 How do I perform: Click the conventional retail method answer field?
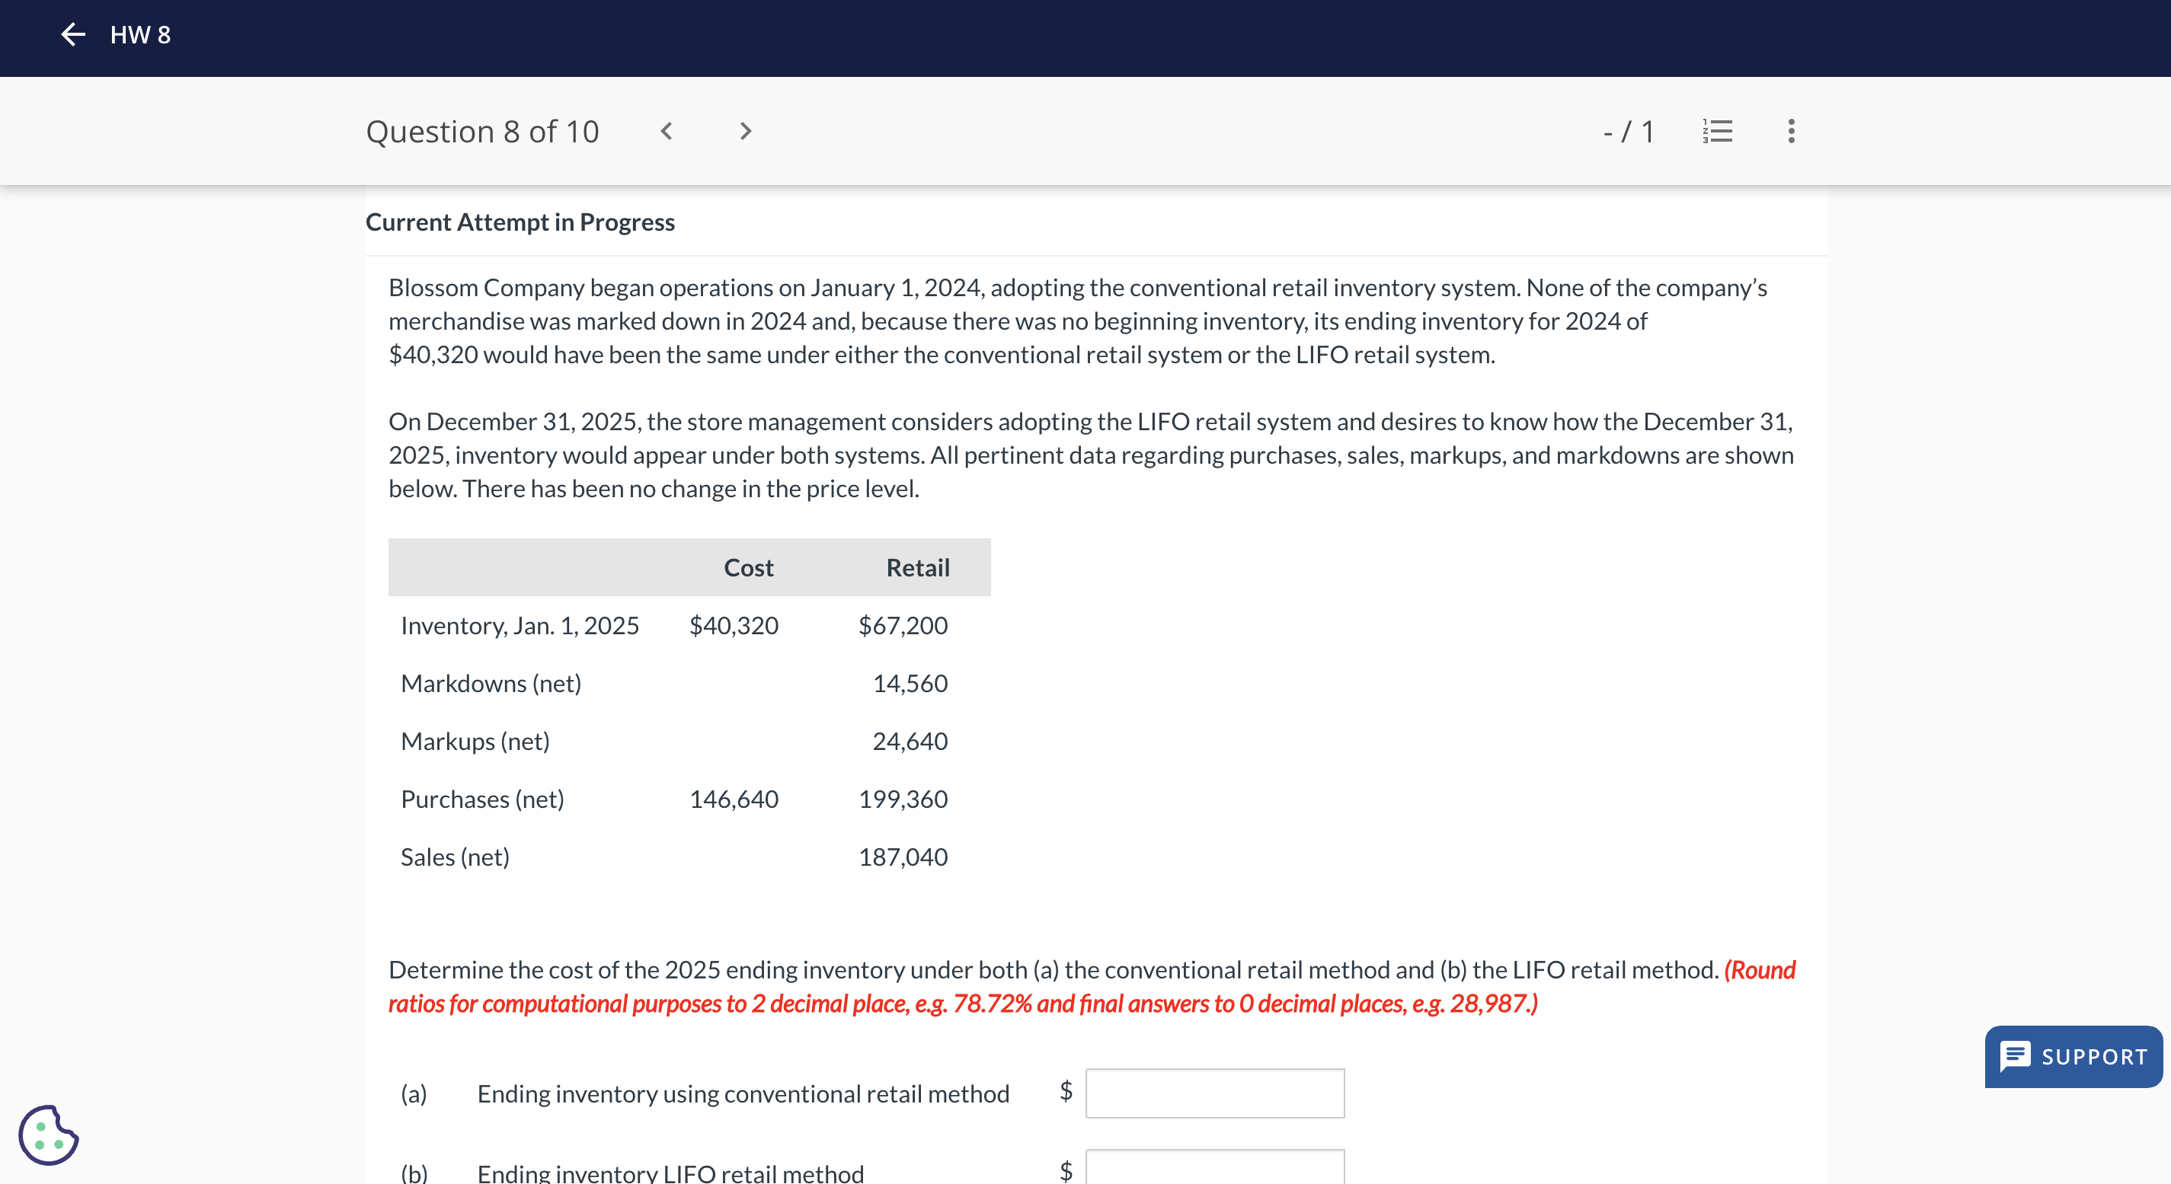click(x=1214, y=1093)
